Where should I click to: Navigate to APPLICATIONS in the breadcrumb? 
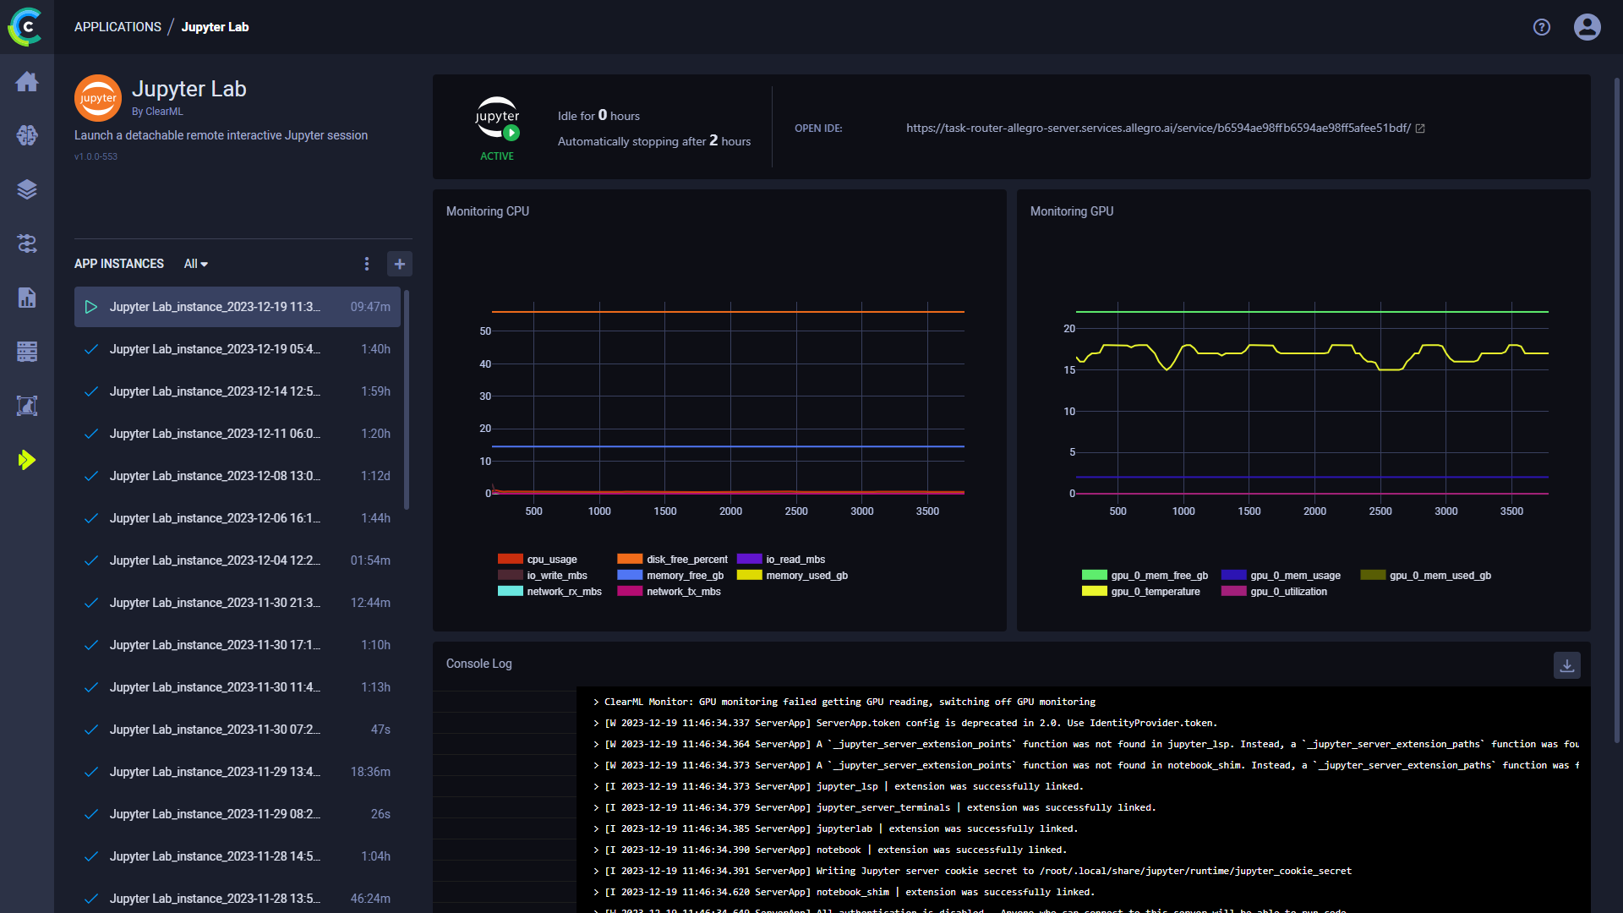117,26
